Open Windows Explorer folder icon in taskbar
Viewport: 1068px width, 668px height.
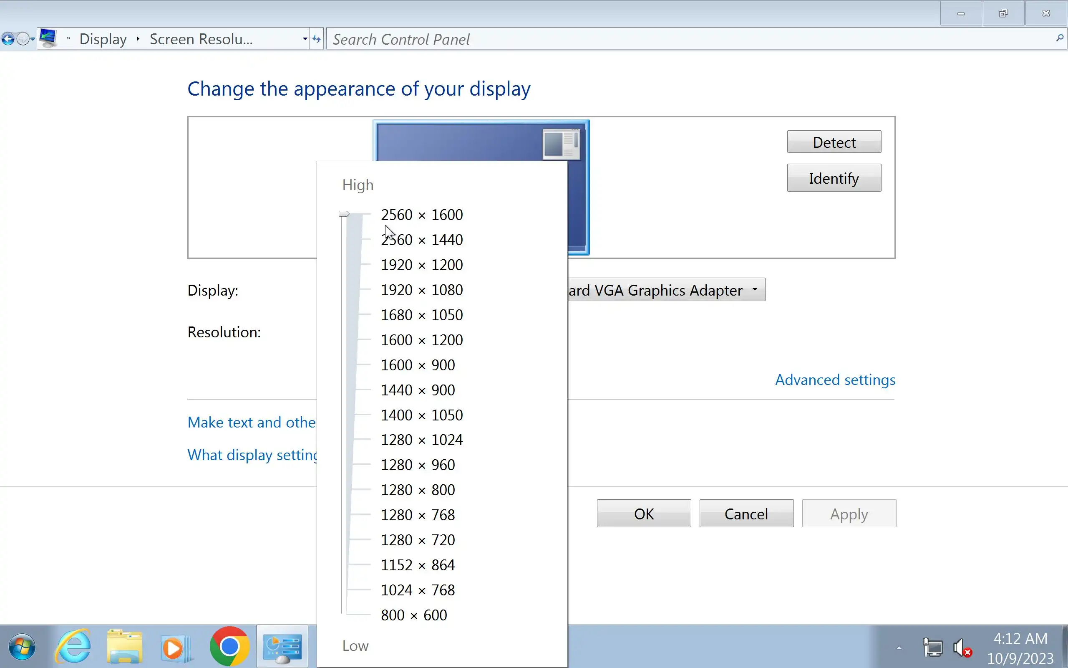(x=124, y=647)
